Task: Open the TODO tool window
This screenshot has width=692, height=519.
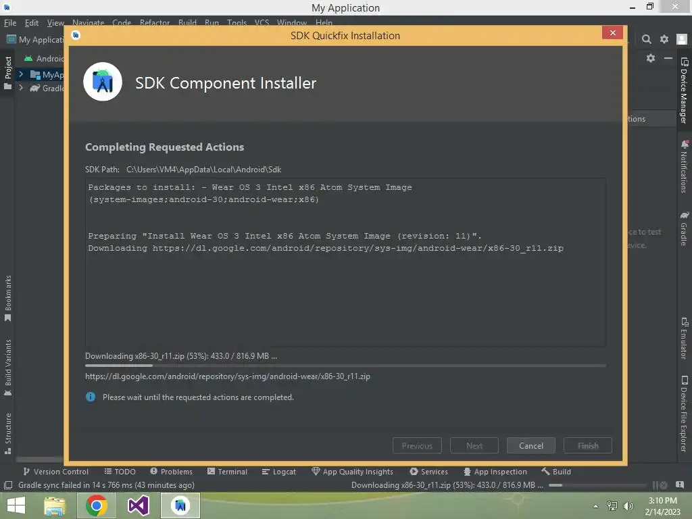Action: [120, 471]
